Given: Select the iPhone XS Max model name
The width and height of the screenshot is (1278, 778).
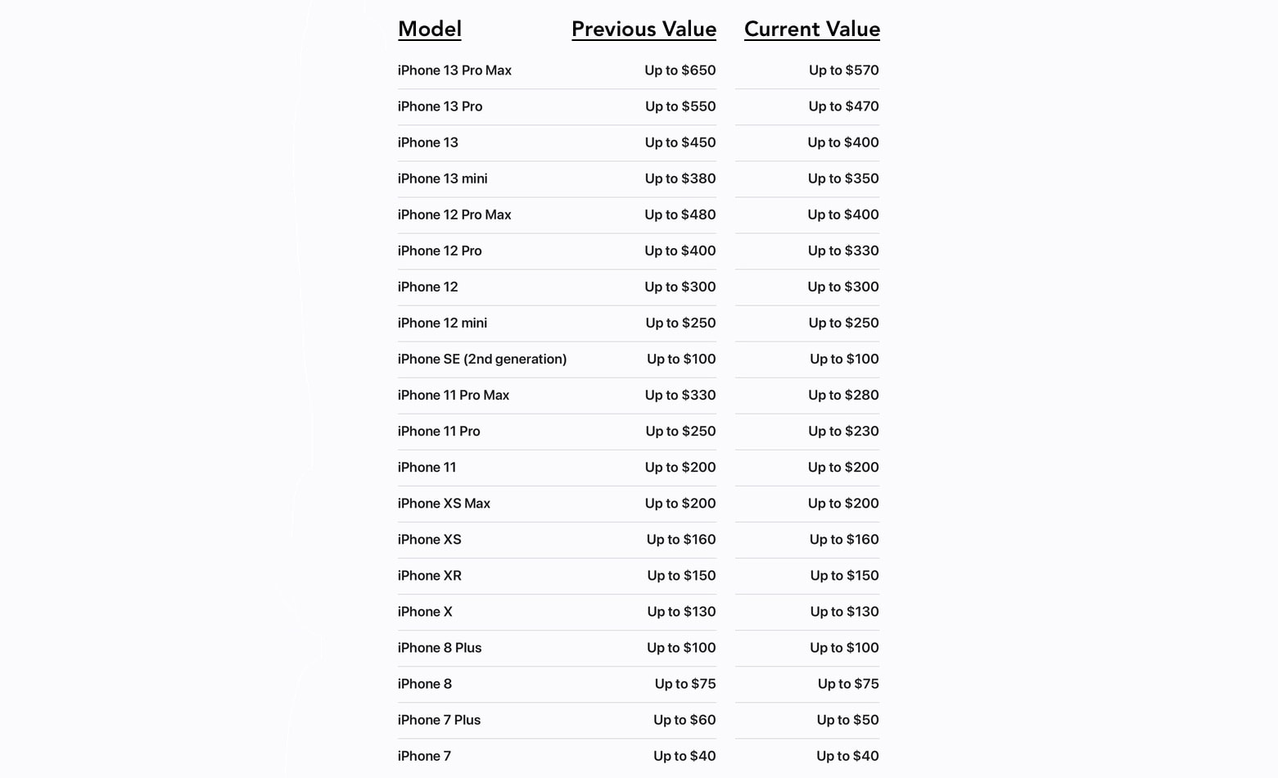Looking at the screenshot, I should point(444,503).
